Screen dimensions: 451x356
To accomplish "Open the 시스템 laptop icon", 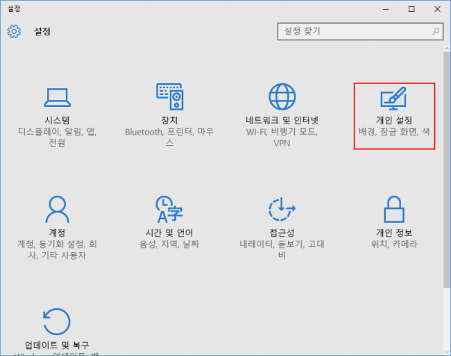I will coord(57,97).
